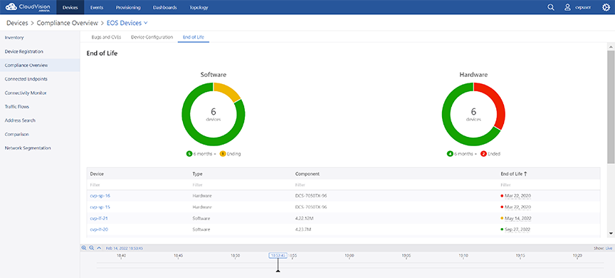Click the Device column filter field
This screenshot has width=615, height=278.
137,185
